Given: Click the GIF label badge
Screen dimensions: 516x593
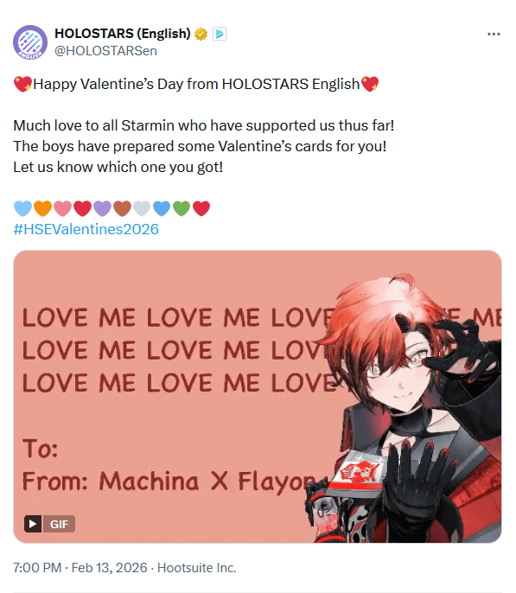Looking at the screenshot, I should pos(59,524).
